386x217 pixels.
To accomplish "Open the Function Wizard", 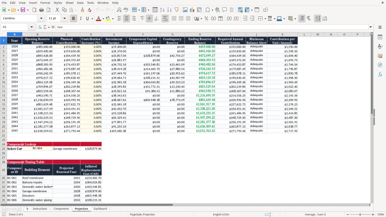I will pos(40,27).
